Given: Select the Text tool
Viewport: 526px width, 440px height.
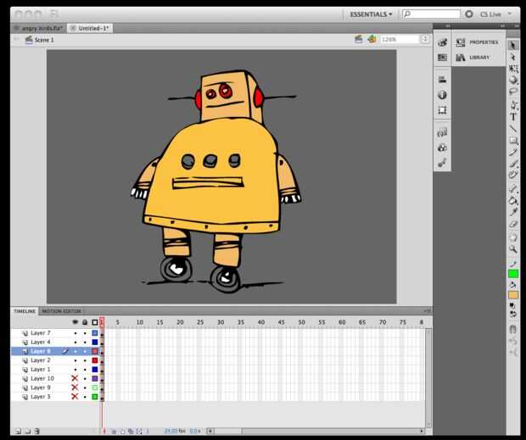Looking at the screenshot, I should [513, 117].
